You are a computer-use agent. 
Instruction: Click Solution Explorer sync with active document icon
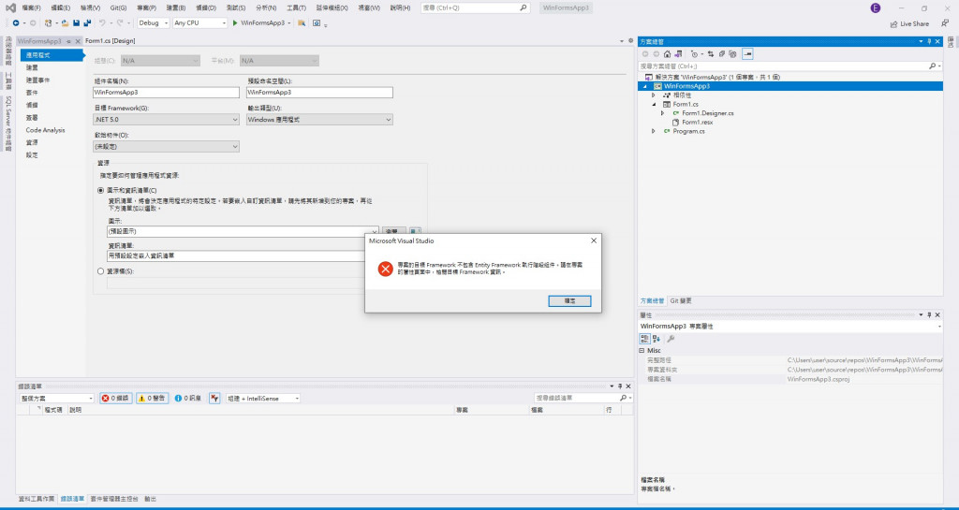coord(711,53)
